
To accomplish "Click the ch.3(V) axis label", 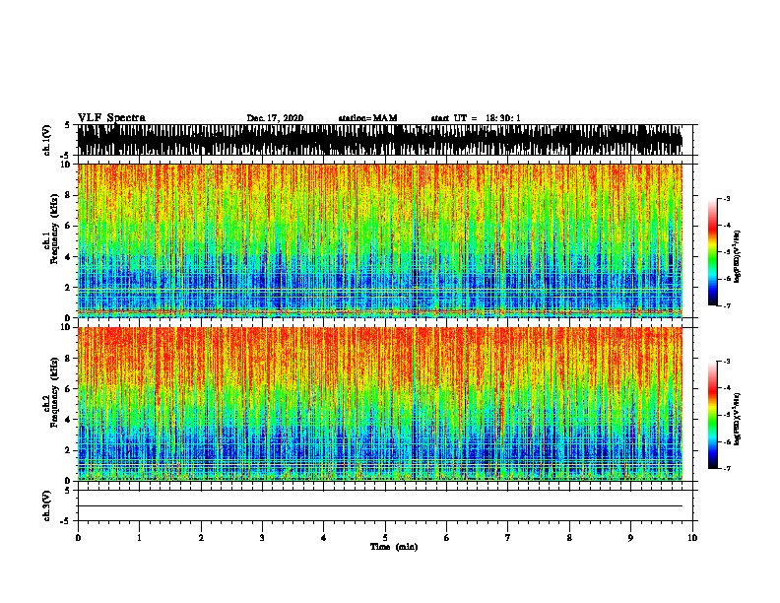I will [47, 505].
